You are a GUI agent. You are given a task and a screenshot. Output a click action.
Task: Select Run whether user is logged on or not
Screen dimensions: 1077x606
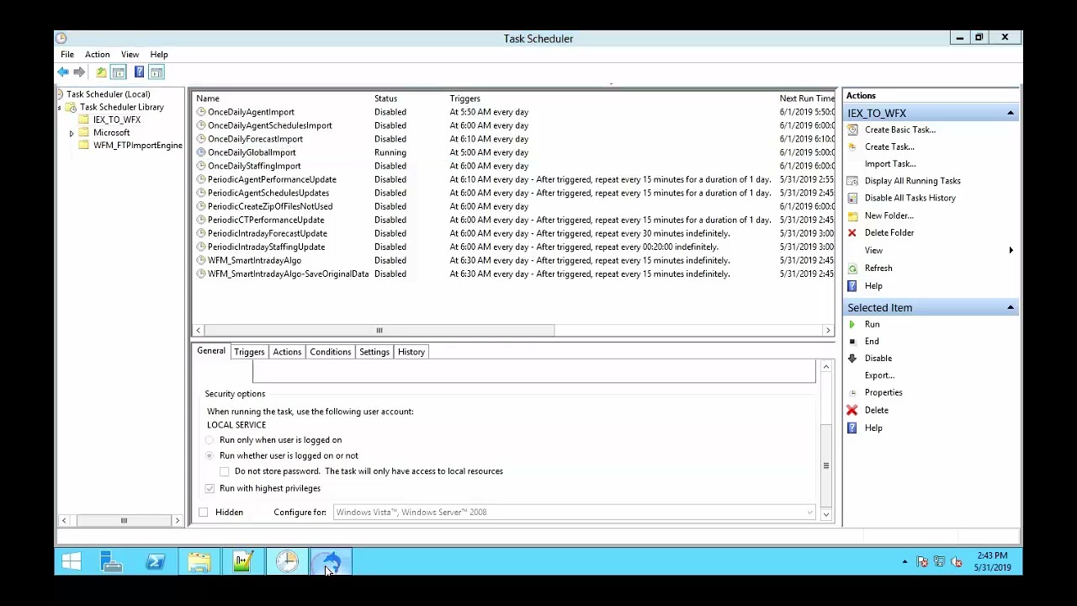210,455
